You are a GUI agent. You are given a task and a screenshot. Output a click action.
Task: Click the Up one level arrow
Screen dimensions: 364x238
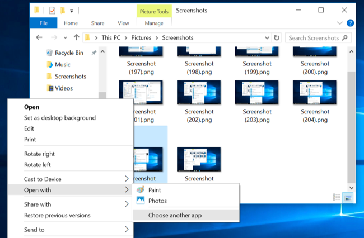pos(76,38)
